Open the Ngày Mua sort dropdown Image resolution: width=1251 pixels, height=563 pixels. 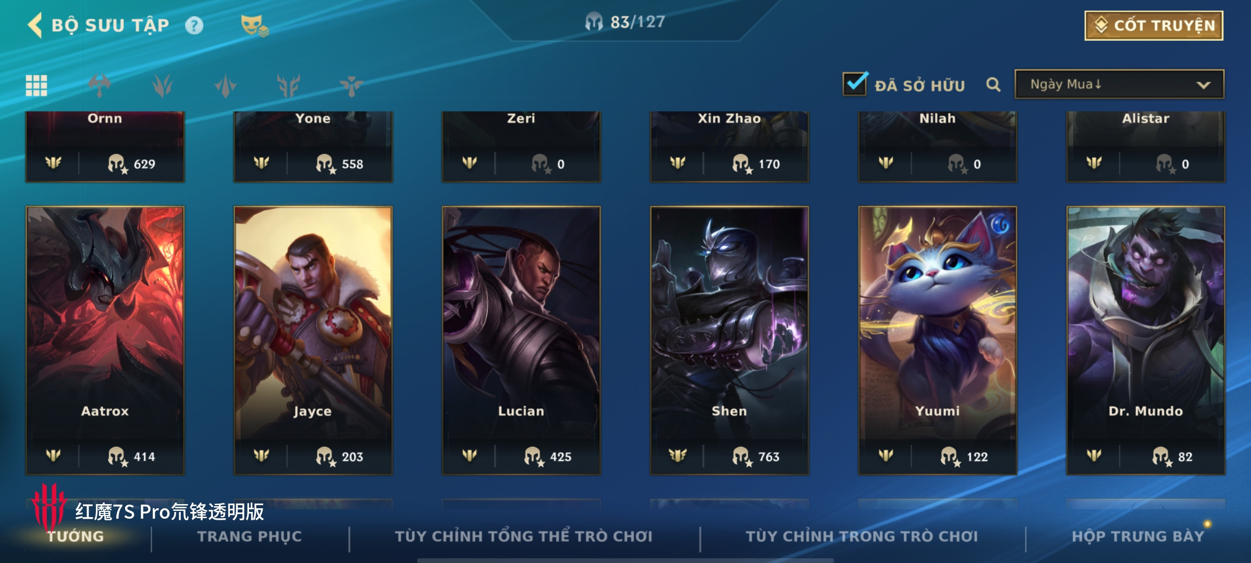coord(1119,84)
